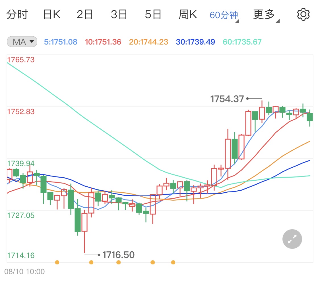Click the 1752.83 axis label
The height and width of the screenshot is (282, 320).
(x=20, y=111)
